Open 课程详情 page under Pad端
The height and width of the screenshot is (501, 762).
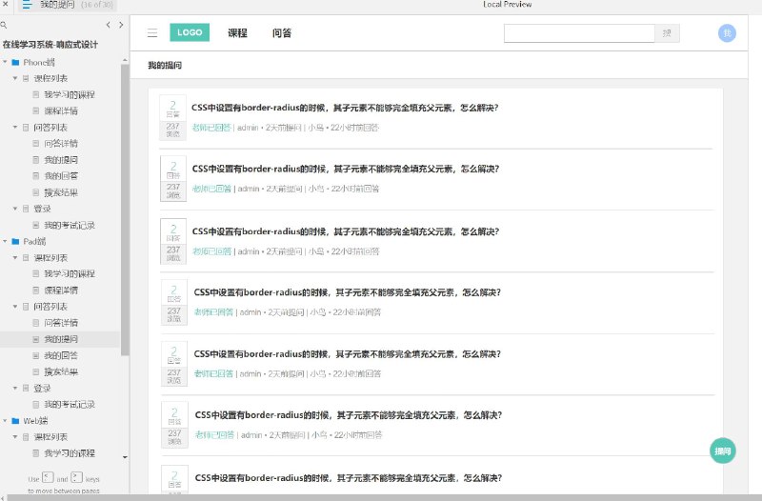pyautogui.click(x=61, y=291)
